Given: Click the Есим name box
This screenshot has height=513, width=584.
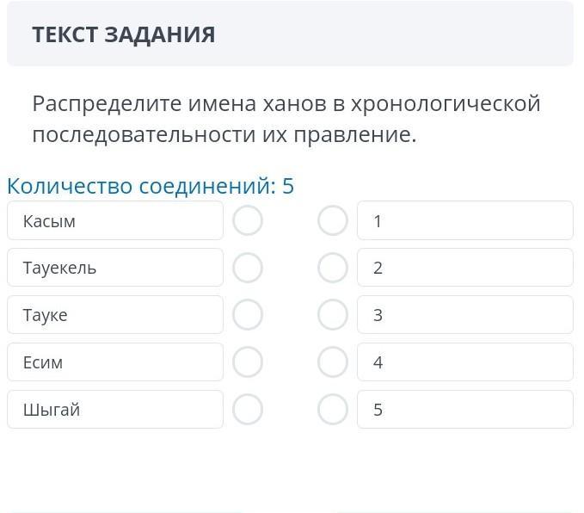Looking at the screenshot, I should point(115,362).
